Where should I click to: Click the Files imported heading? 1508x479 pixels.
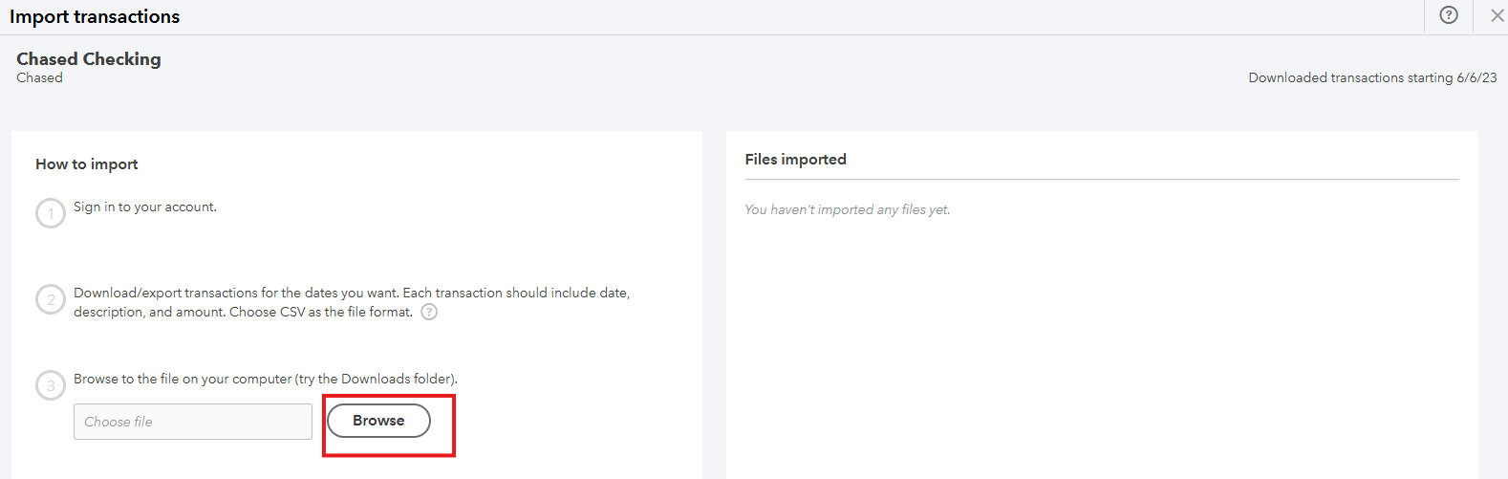(795, 160)
